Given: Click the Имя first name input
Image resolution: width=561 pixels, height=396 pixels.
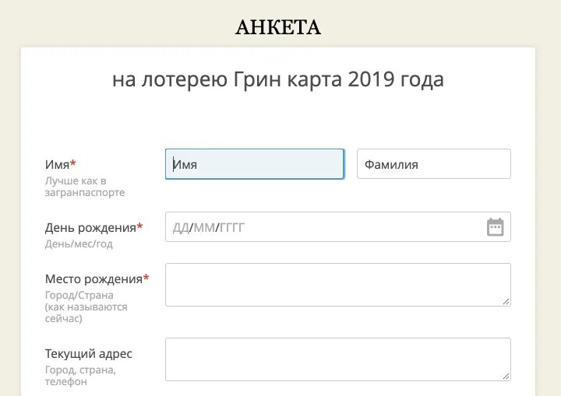Looking at the screenshot, I should tap(254, 164).
